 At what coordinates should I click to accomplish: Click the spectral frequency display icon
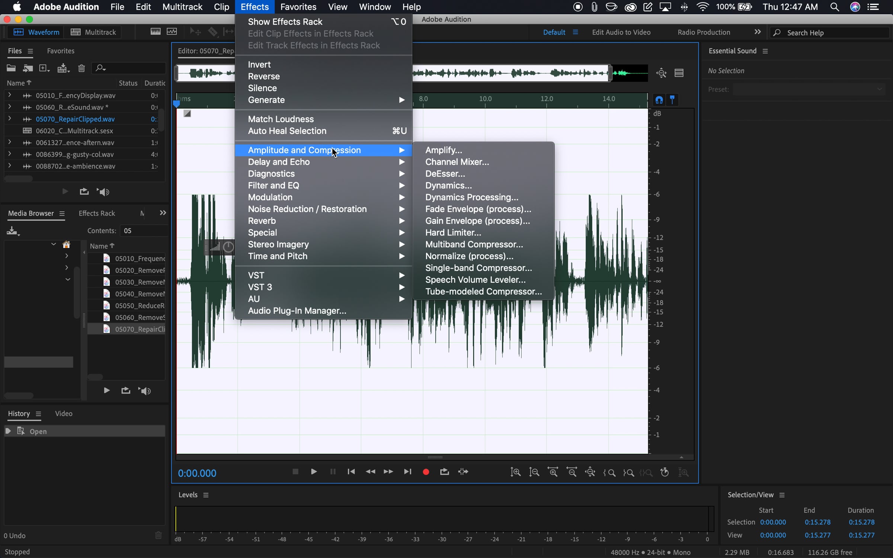tap(156, 32)
